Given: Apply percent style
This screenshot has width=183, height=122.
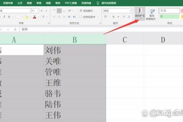Looking at the screenshot, I should (x=113, y=17).
